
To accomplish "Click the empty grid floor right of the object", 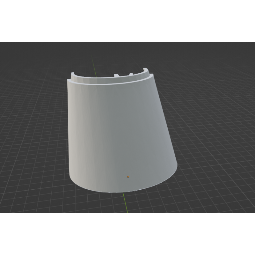I will point(217,127).
